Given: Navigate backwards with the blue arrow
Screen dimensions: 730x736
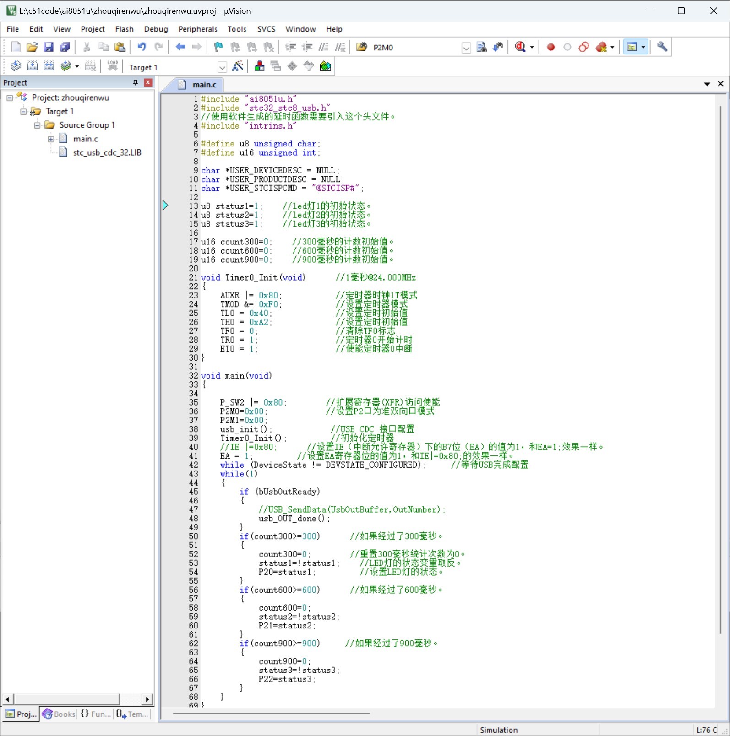Looking at the screenshot, I should 180,47.
